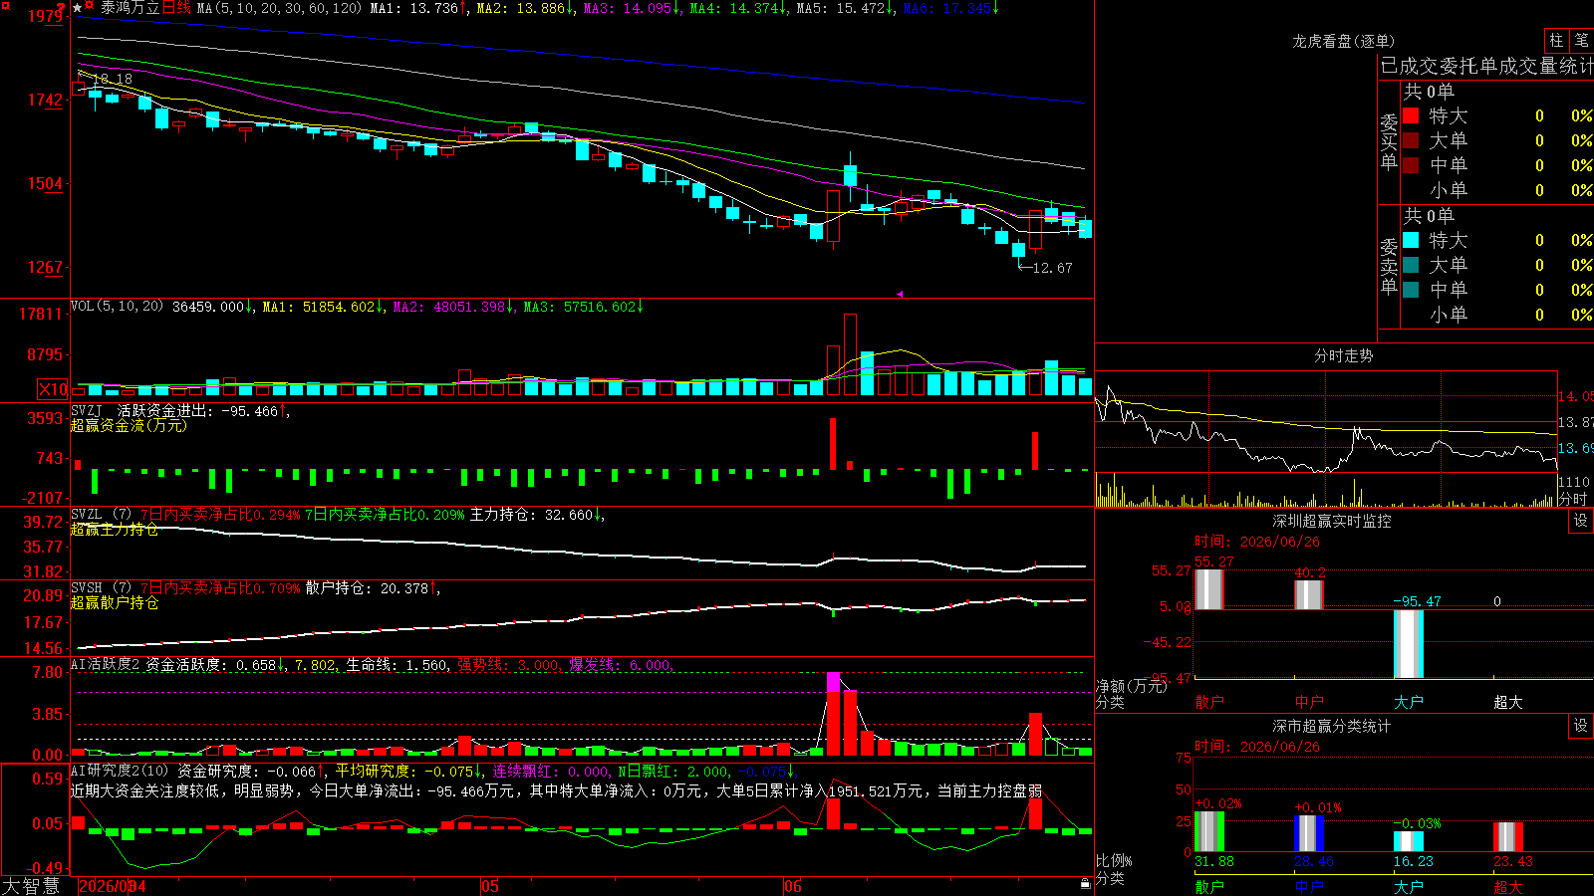The height and width of the screenshot is (896, 1594).
Task: Switch to 柱 (bar) display mode
Action: pyautogui.click(x=1556, y=41)
